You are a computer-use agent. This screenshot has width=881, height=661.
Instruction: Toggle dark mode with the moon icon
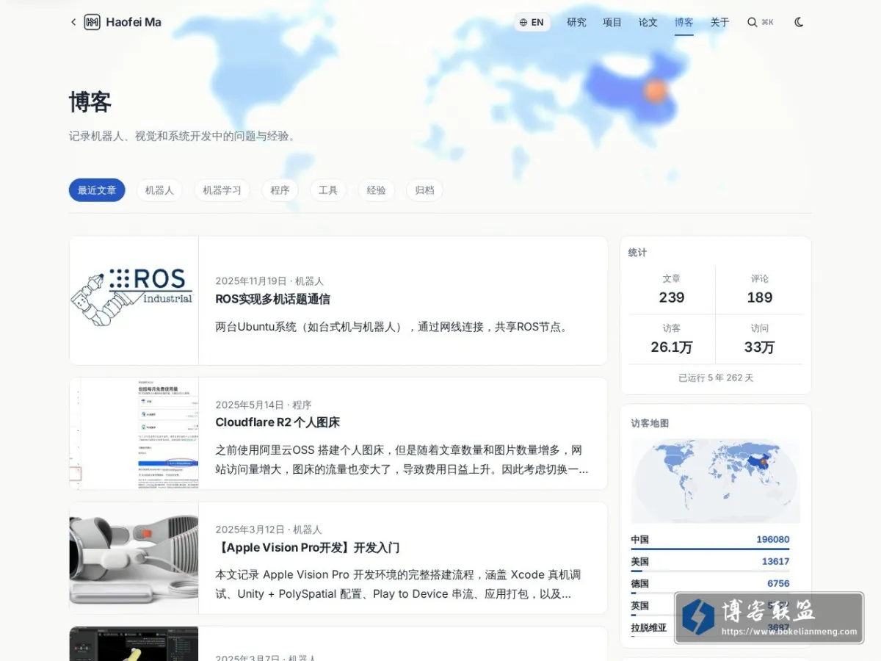799,22
